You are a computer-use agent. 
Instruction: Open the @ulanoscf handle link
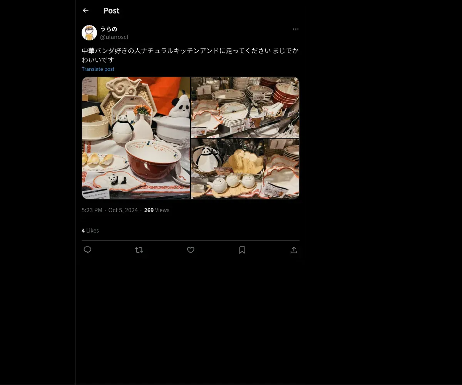click(x=114, y=37)
